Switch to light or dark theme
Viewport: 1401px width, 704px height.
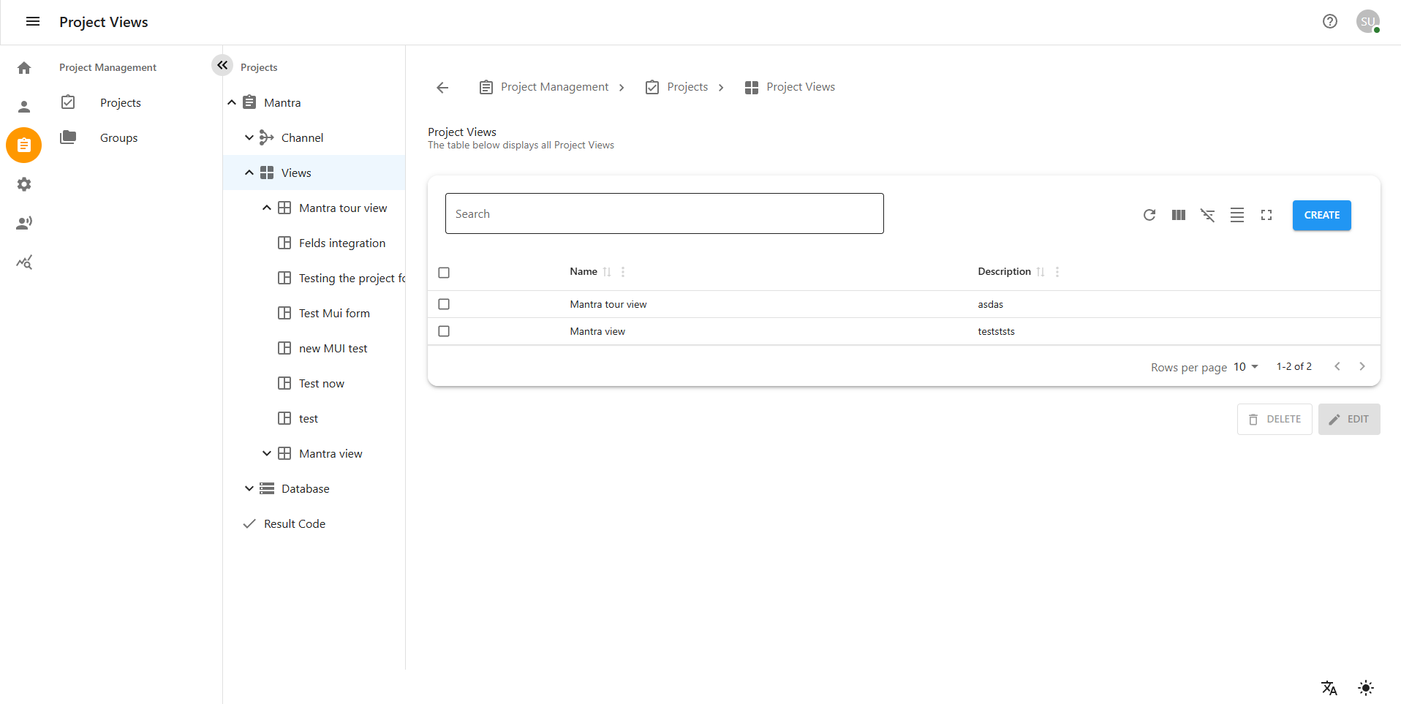click(1364, 687)
